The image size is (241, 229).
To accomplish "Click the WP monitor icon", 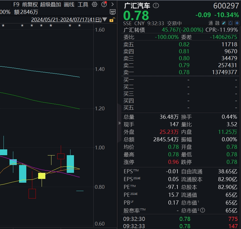I will (113, 12).
